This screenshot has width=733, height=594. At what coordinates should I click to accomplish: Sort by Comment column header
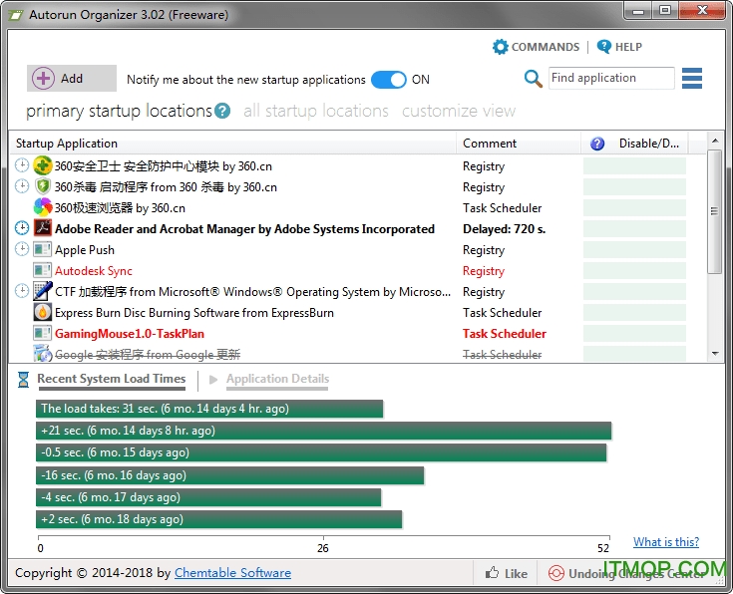[519, 144]
